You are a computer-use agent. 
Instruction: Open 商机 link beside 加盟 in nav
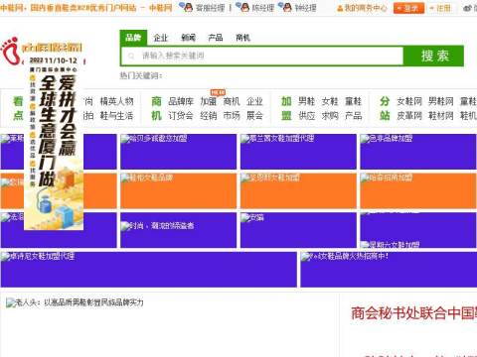point(232,101)
